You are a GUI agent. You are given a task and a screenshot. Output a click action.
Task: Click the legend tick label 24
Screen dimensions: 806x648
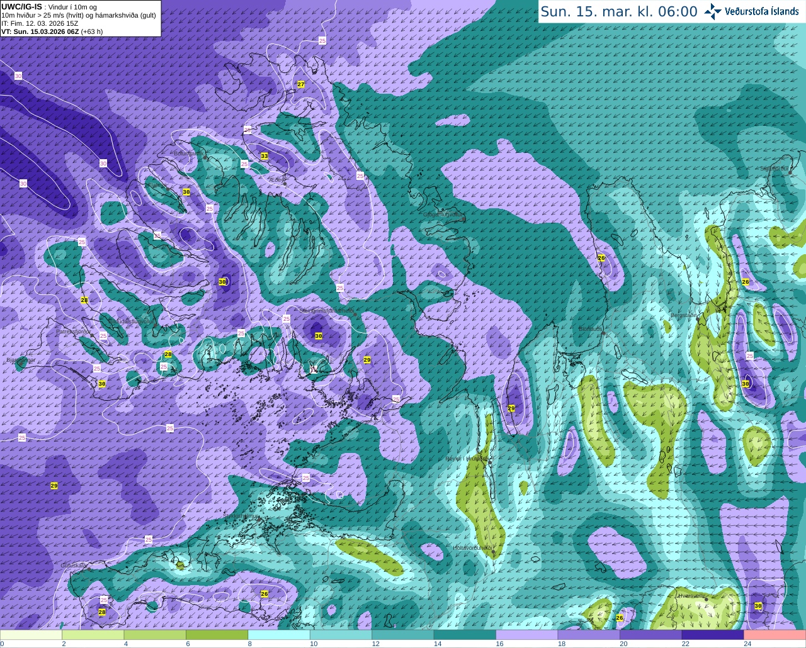747,644
